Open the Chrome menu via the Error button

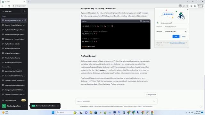tap(201, 6)
